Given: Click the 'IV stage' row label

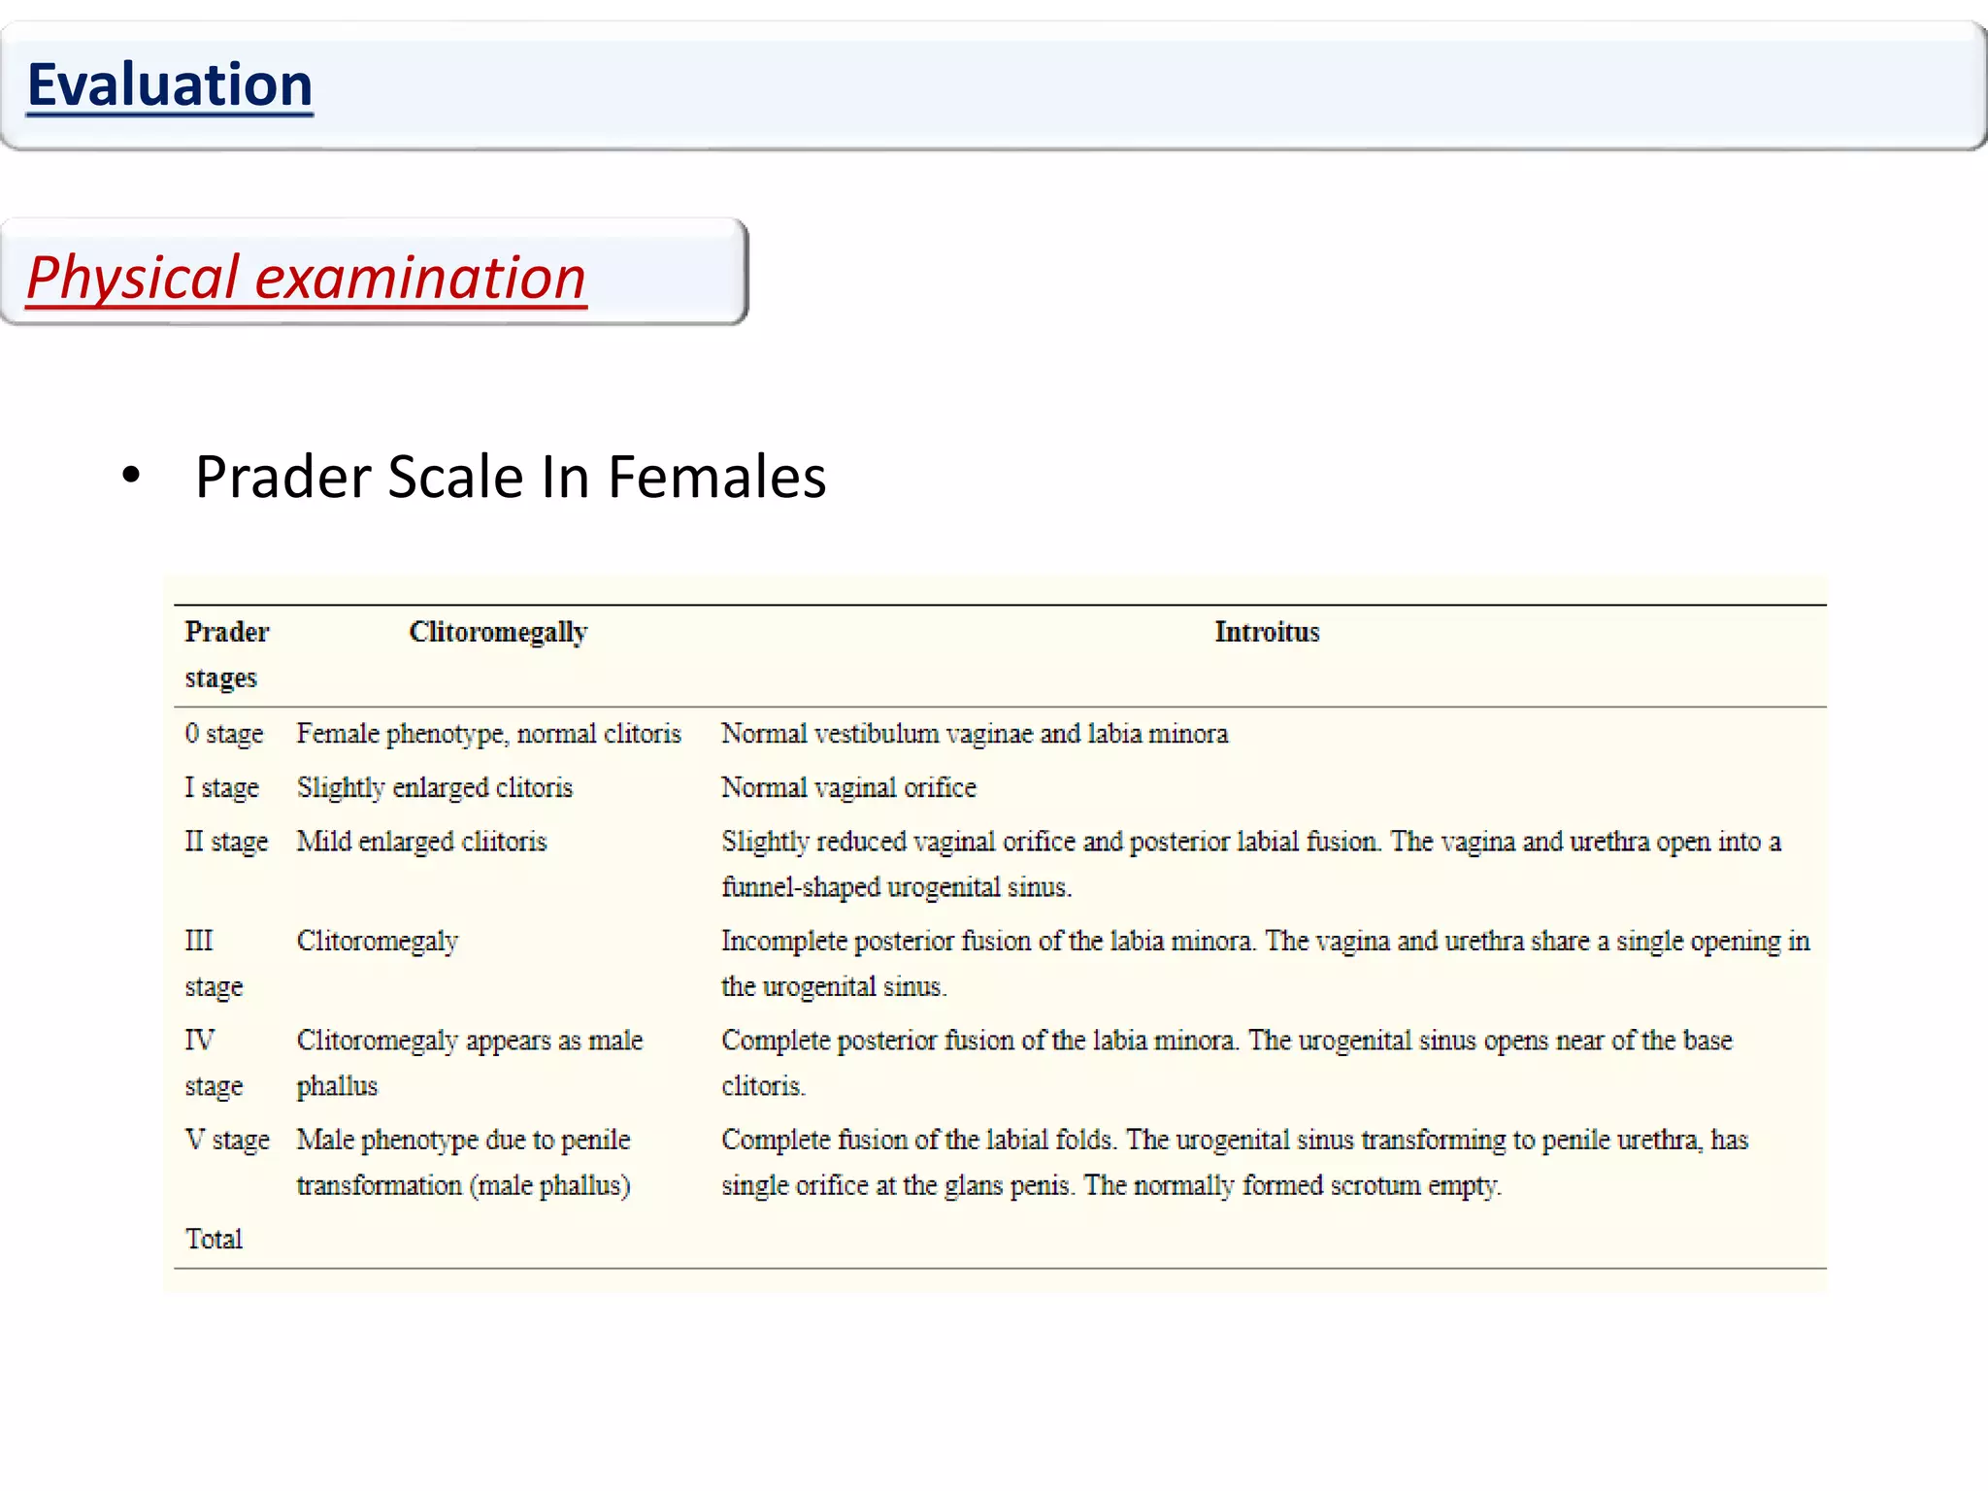Looking at the screenshot, I should tap(214, 1063).
